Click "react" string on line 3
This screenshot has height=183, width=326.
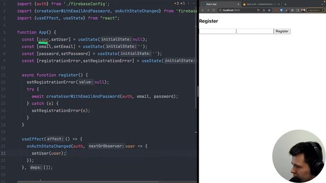[x=108, y=18]
